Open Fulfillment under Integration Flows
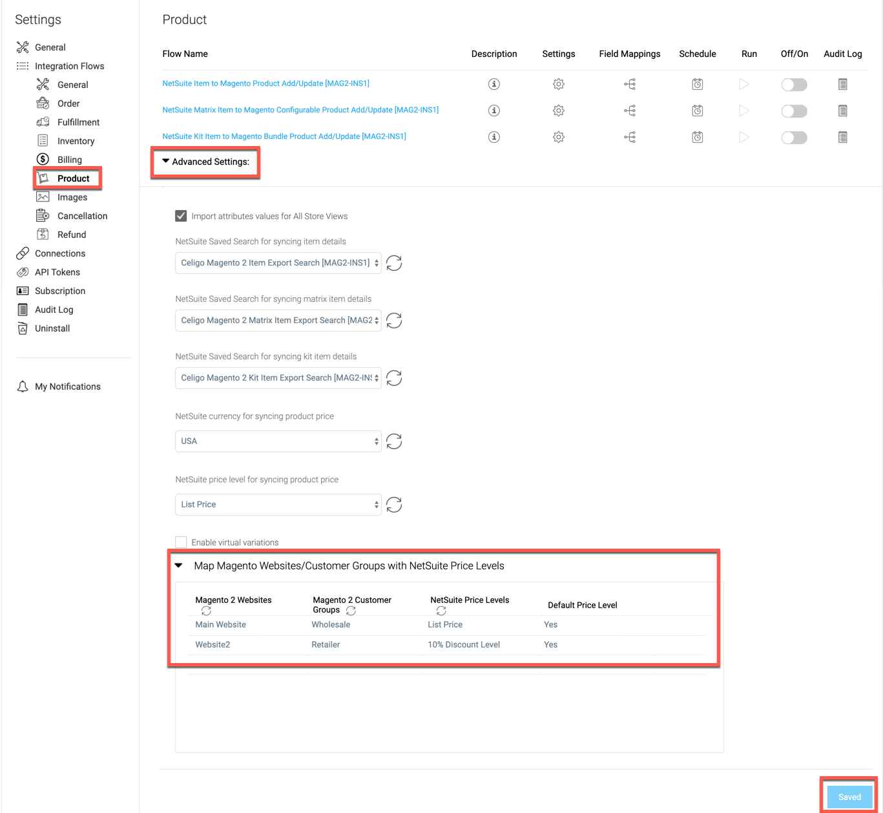The height and width of the screenshot is (813, 883). point(68,122)
